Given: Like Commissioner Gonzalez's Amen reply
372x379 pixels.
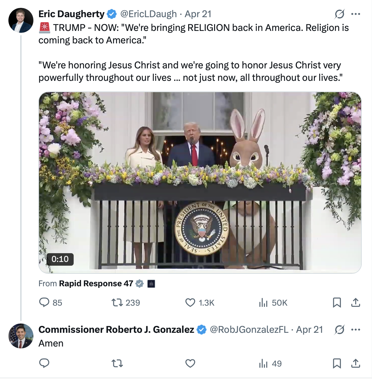Looking at the screenshot, I should click(x=190, y=363).
